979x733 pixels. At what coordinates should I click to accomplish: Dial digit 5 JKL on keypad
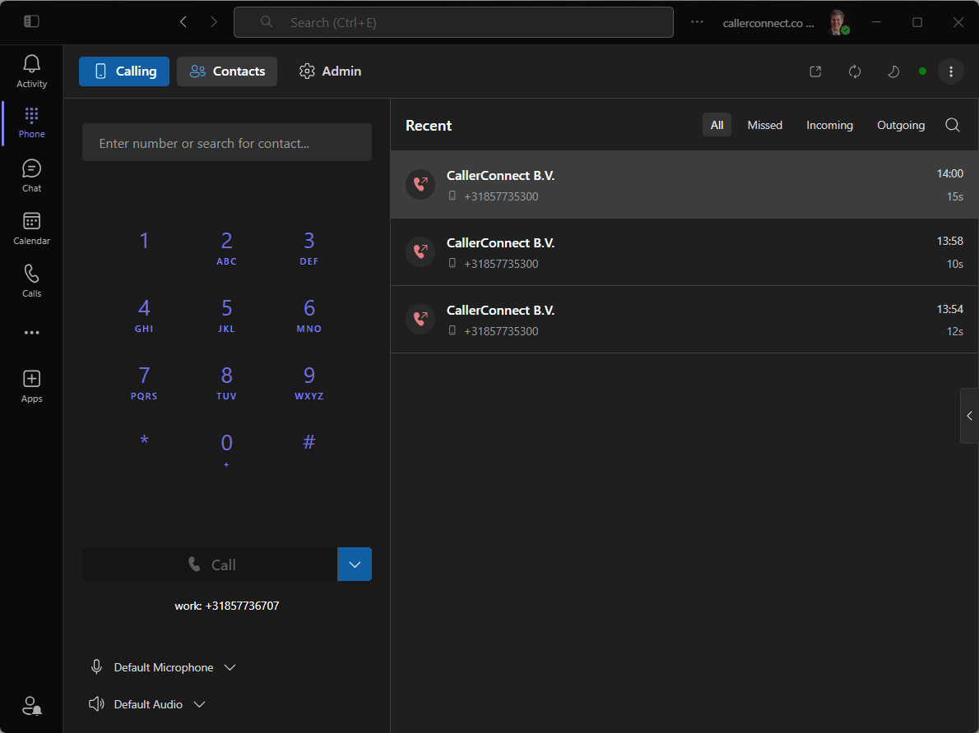click(226, 315)
